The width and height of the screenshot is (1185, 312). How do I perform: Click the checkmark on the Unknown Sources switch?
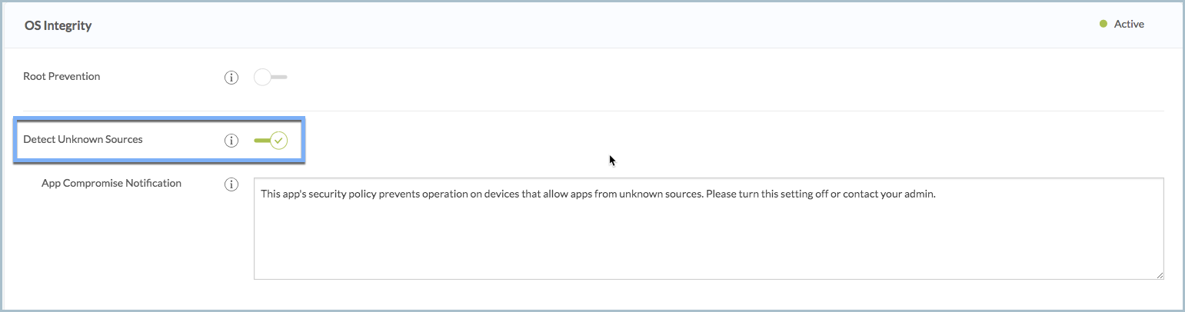click(278, 141)
